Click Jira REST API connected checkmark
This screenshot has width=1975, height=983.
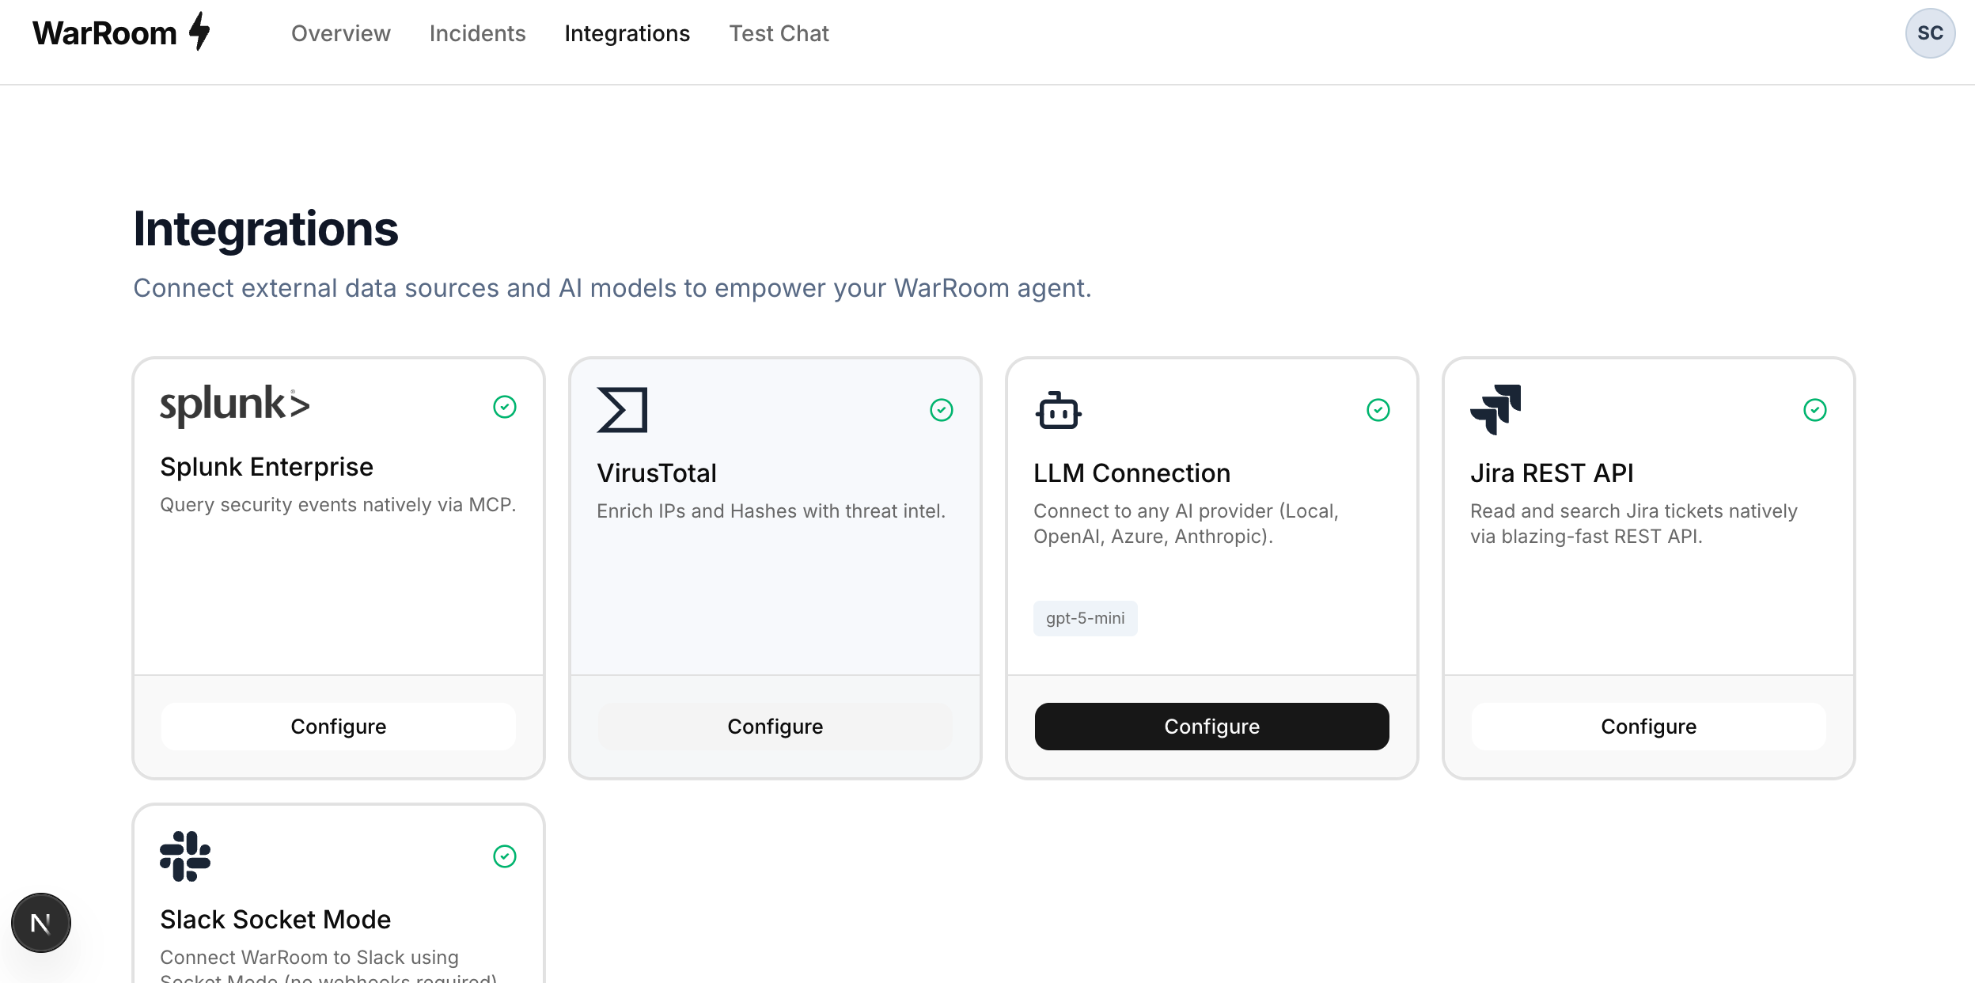(x=1815, y=410)
